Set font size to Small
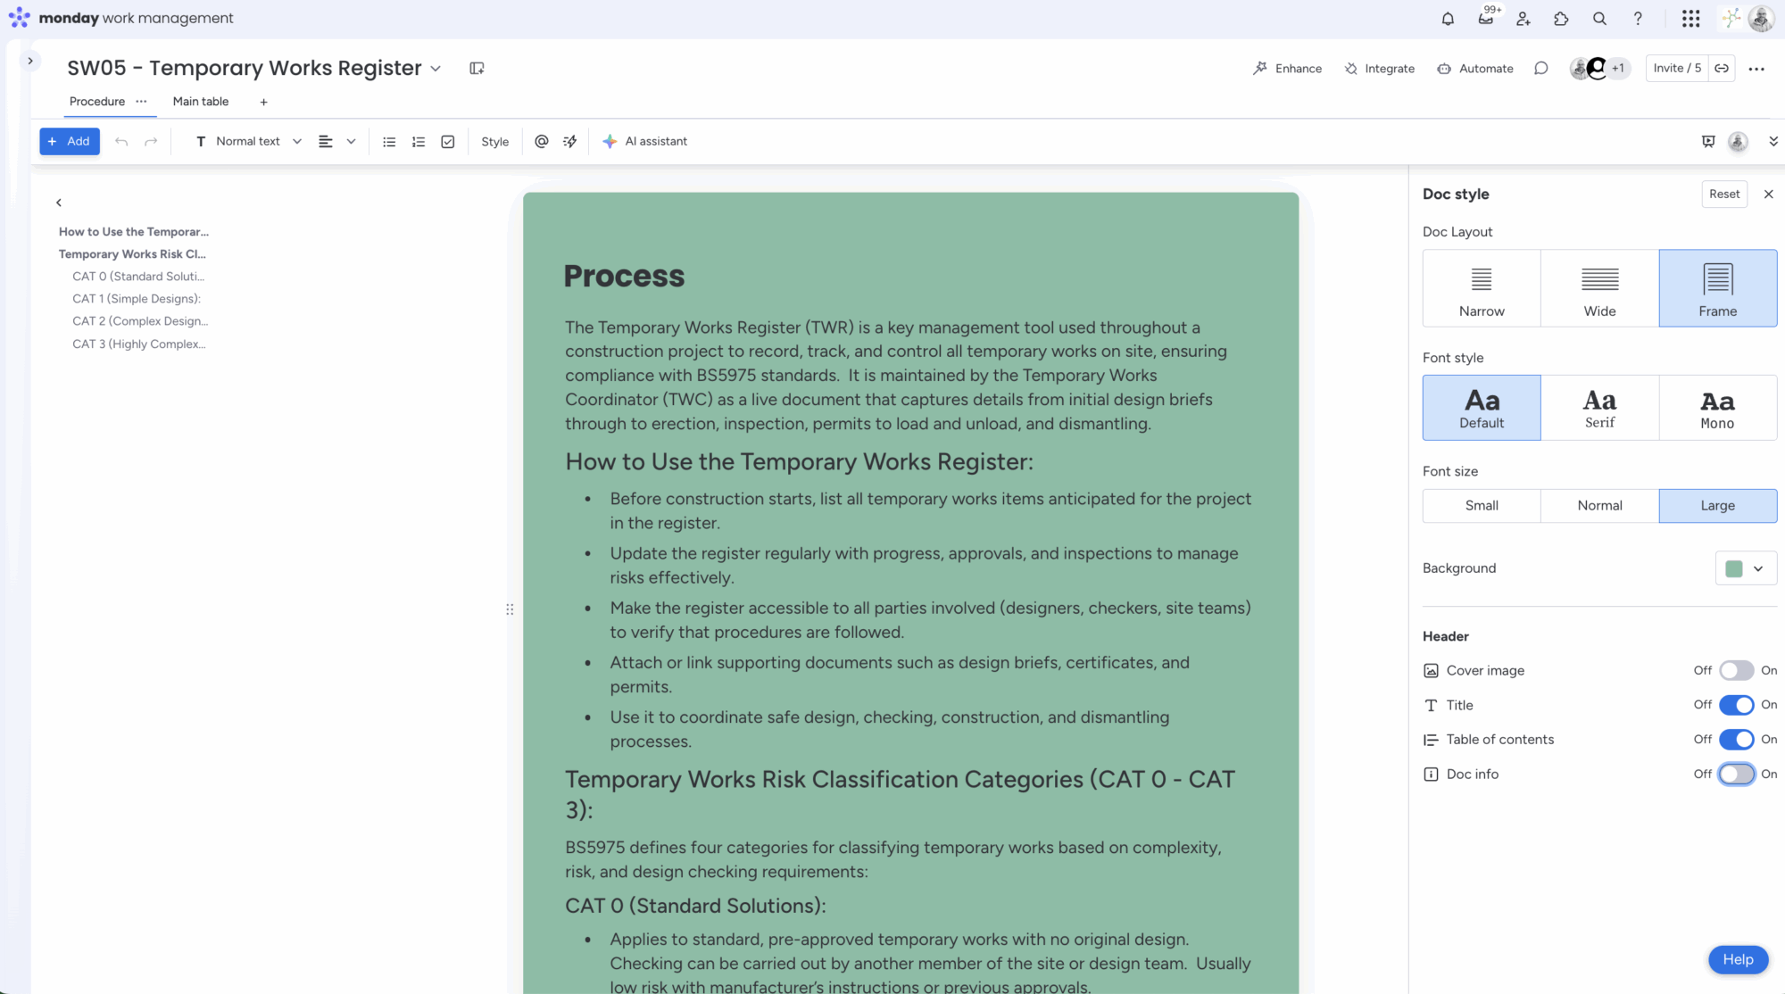Viewport: 1785px width, 994px height. (x=1482, y=506)
